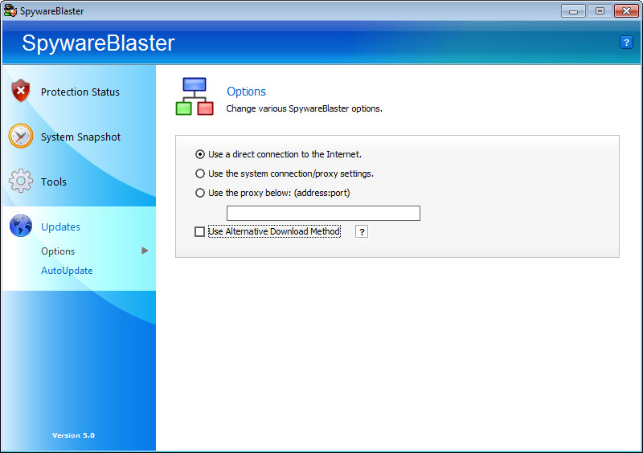Screen dimensions: 643x453
Task: Click the arrow next to Options
Action: [x=145, y=251]
